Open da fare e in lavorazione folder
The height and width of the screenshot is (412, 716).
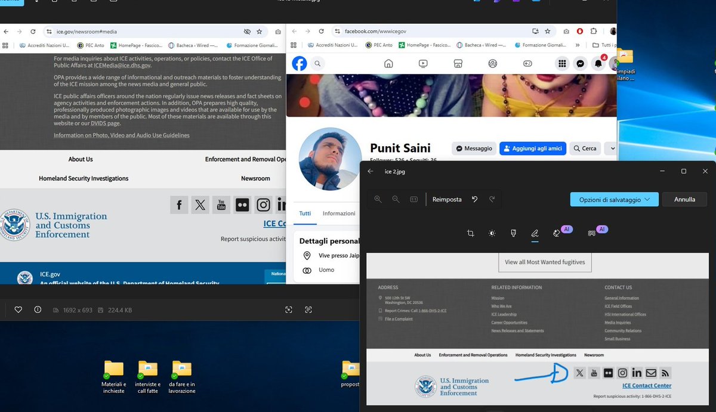click(181, 377)
